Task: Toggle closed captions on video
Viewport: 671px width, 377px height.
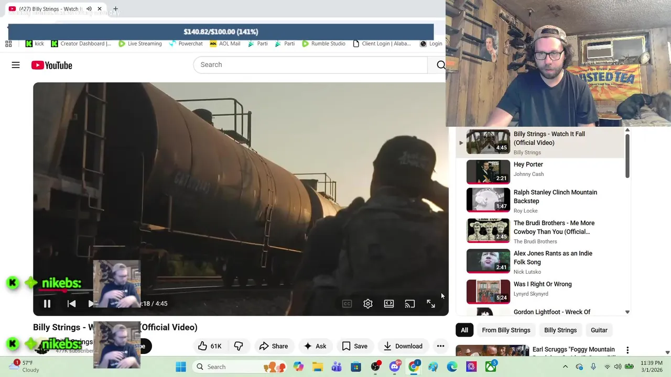Action: pyautogui.click(x=347, y=304)
